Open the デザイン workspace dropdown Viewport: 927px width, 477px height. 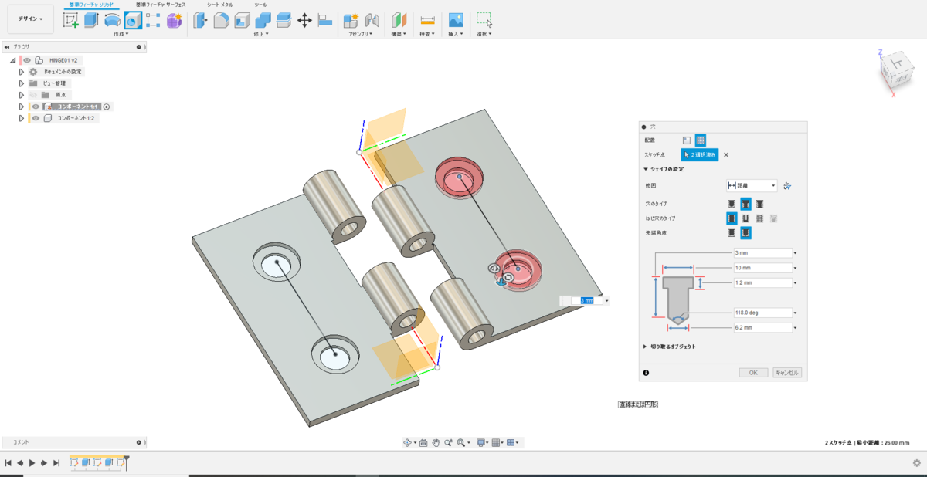[x=31, y=19]
